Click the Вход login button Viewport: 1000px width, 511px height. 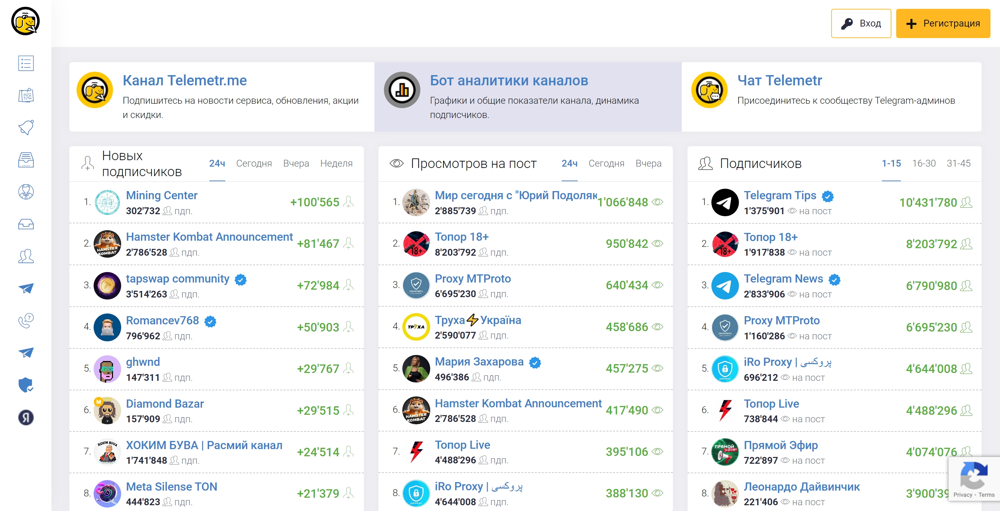tap(861, 23)
